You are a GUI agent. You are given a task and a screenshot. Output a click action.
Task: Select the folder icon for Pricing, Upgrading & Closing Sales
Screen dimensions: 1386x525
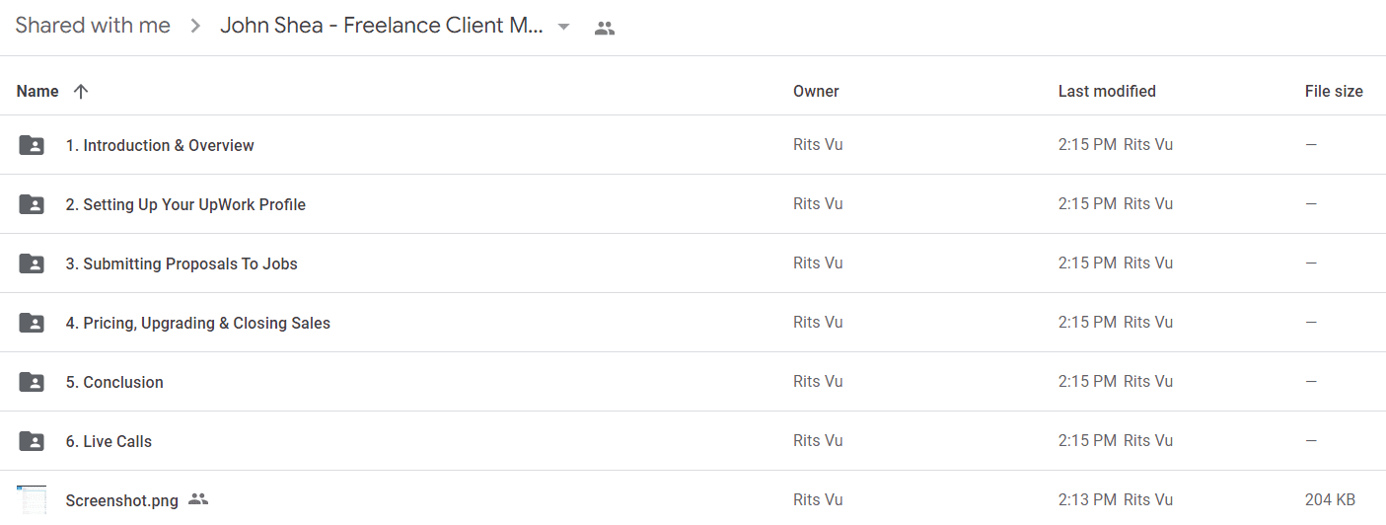pyautogui.click(x=32, y=323)
